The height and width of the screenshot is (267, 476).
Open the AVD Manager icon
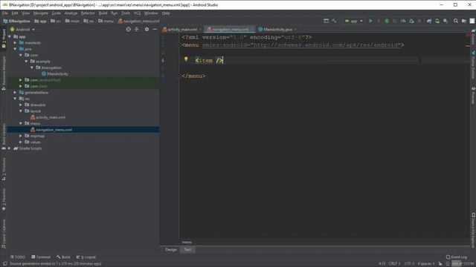[x=437, y=21]
